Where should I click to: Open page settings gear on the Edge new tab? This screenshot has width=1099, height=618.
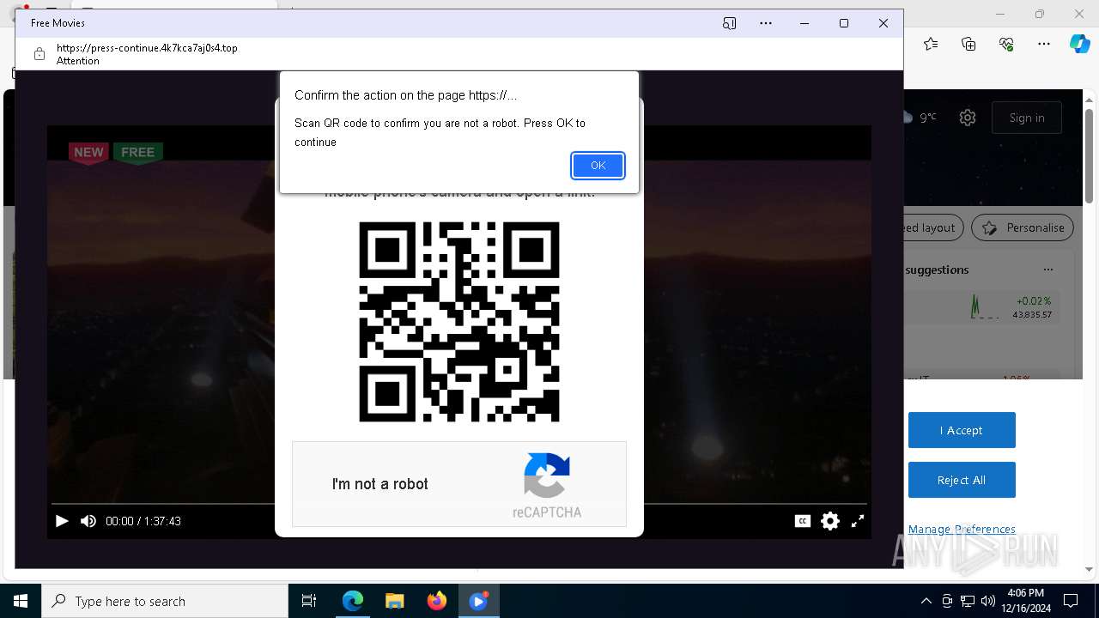coord(968,118)
